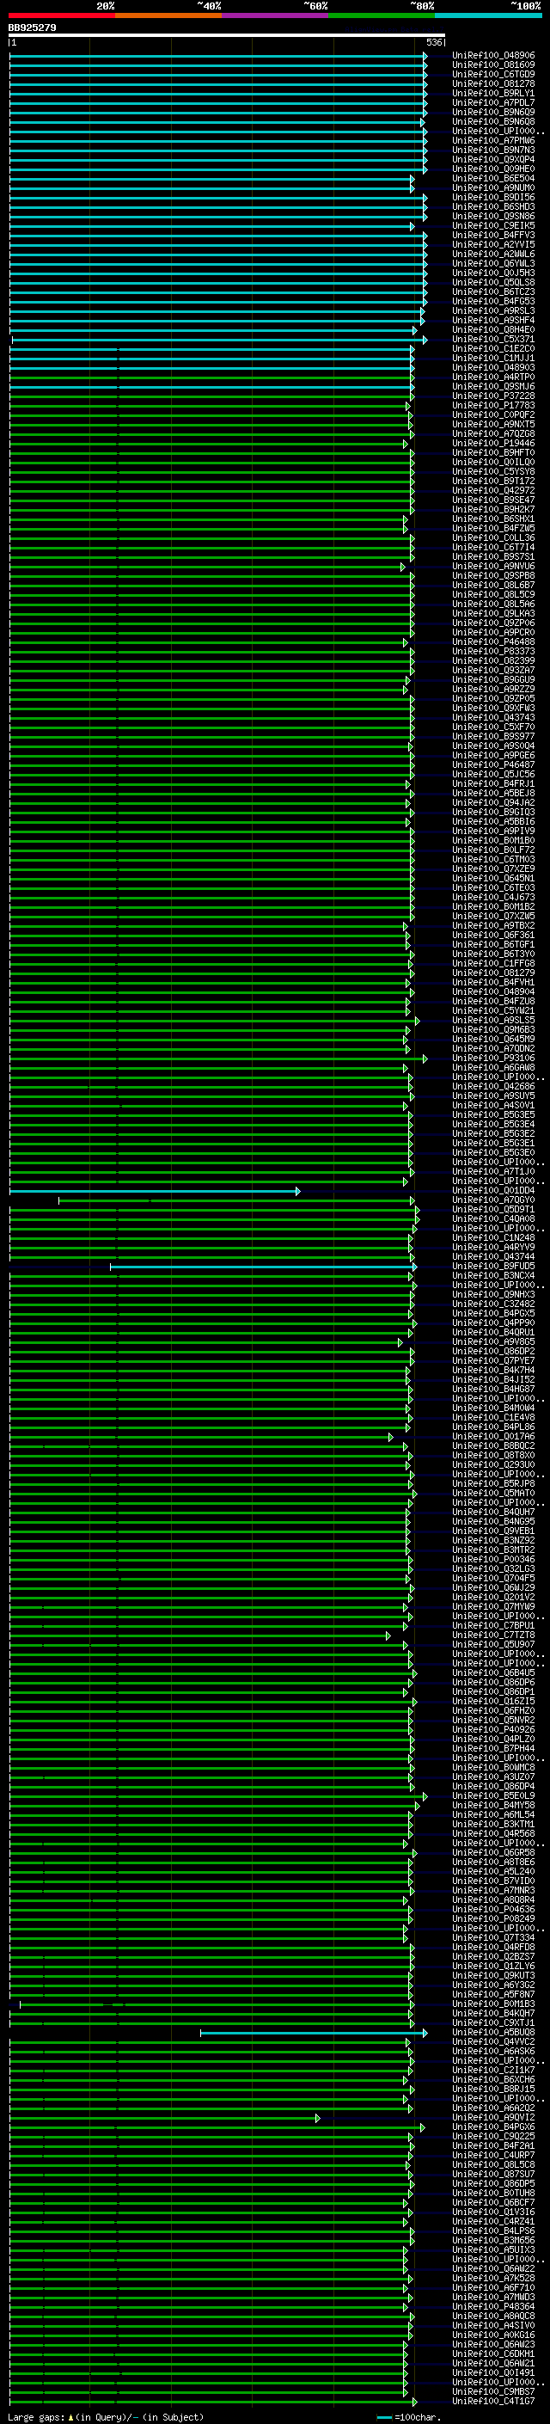
Task: Open hit UniRef100_C3Z482
Action: coord(493,1304)
